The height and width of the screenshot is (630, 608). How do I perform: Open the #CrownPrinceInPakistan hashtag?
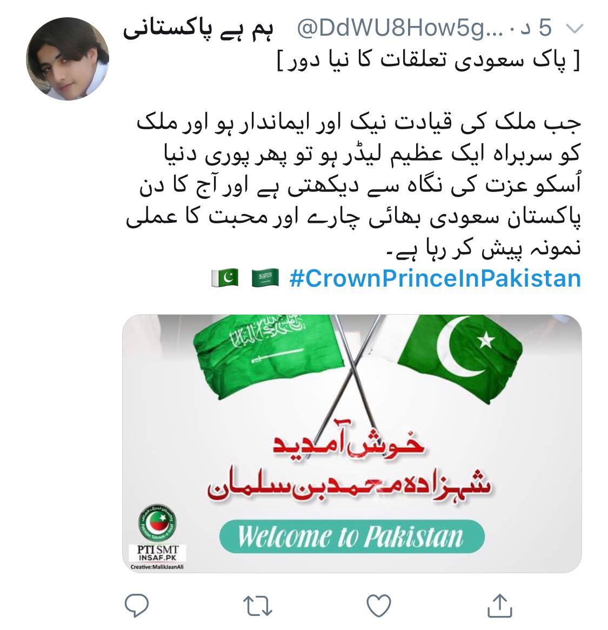click(x=435, y=278)
